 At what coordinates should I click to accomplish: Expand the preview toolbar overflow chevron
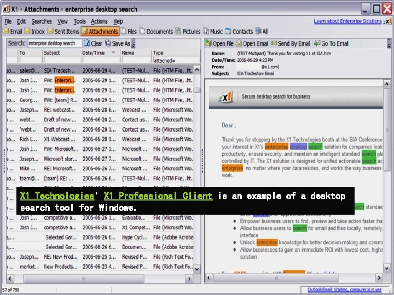point(389,43)
